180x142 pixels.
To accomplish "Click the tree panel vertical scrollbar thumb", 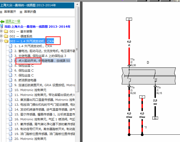I will click(x=77, y=49).
